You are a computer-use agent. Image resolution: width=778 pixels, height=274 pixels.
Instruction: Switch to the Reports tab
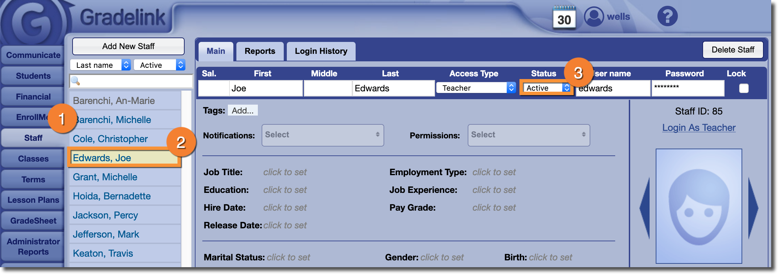(260, 51)
